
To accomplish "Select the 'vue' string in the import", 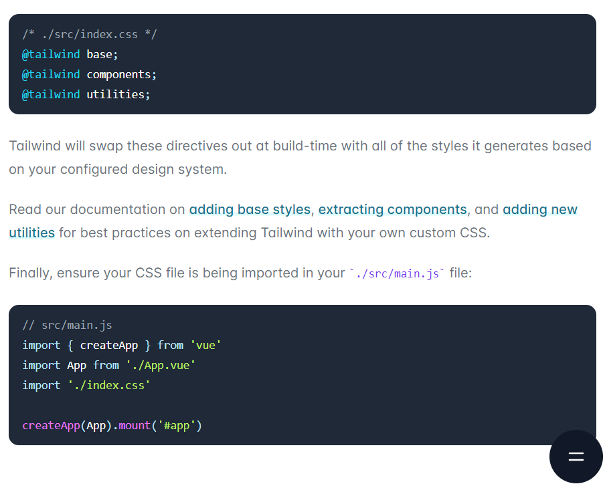I will [x=206, y=345].
